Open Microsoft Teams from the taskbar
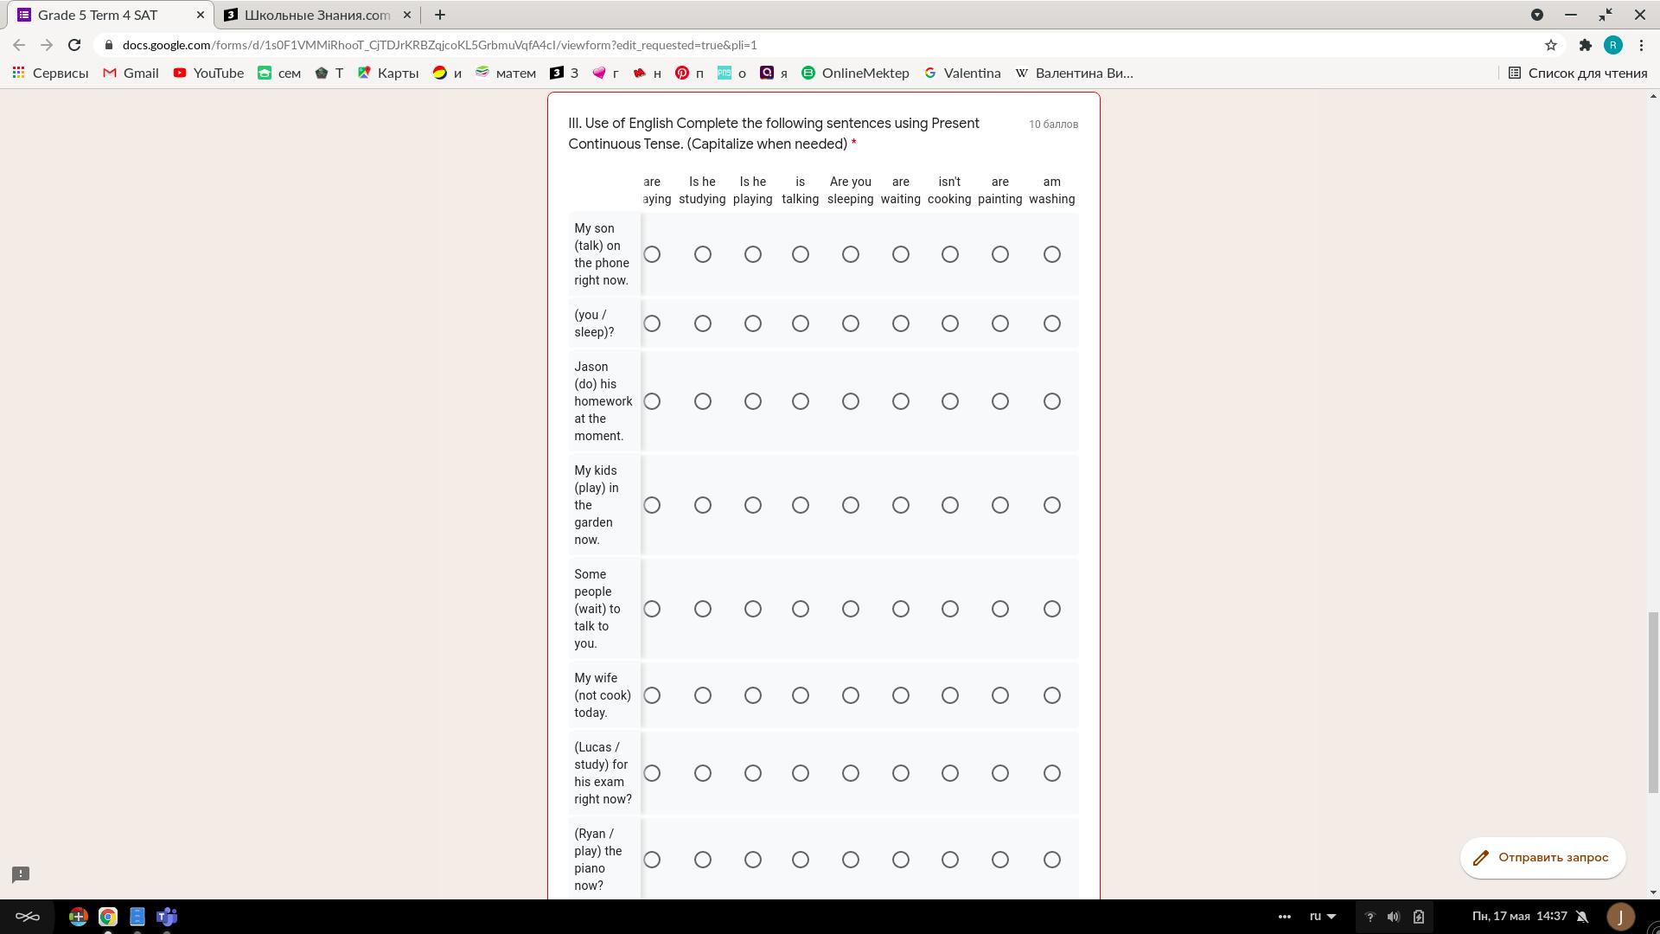Screen dimensions: 1660x934 pyautogui.click(x=167, y=917)
